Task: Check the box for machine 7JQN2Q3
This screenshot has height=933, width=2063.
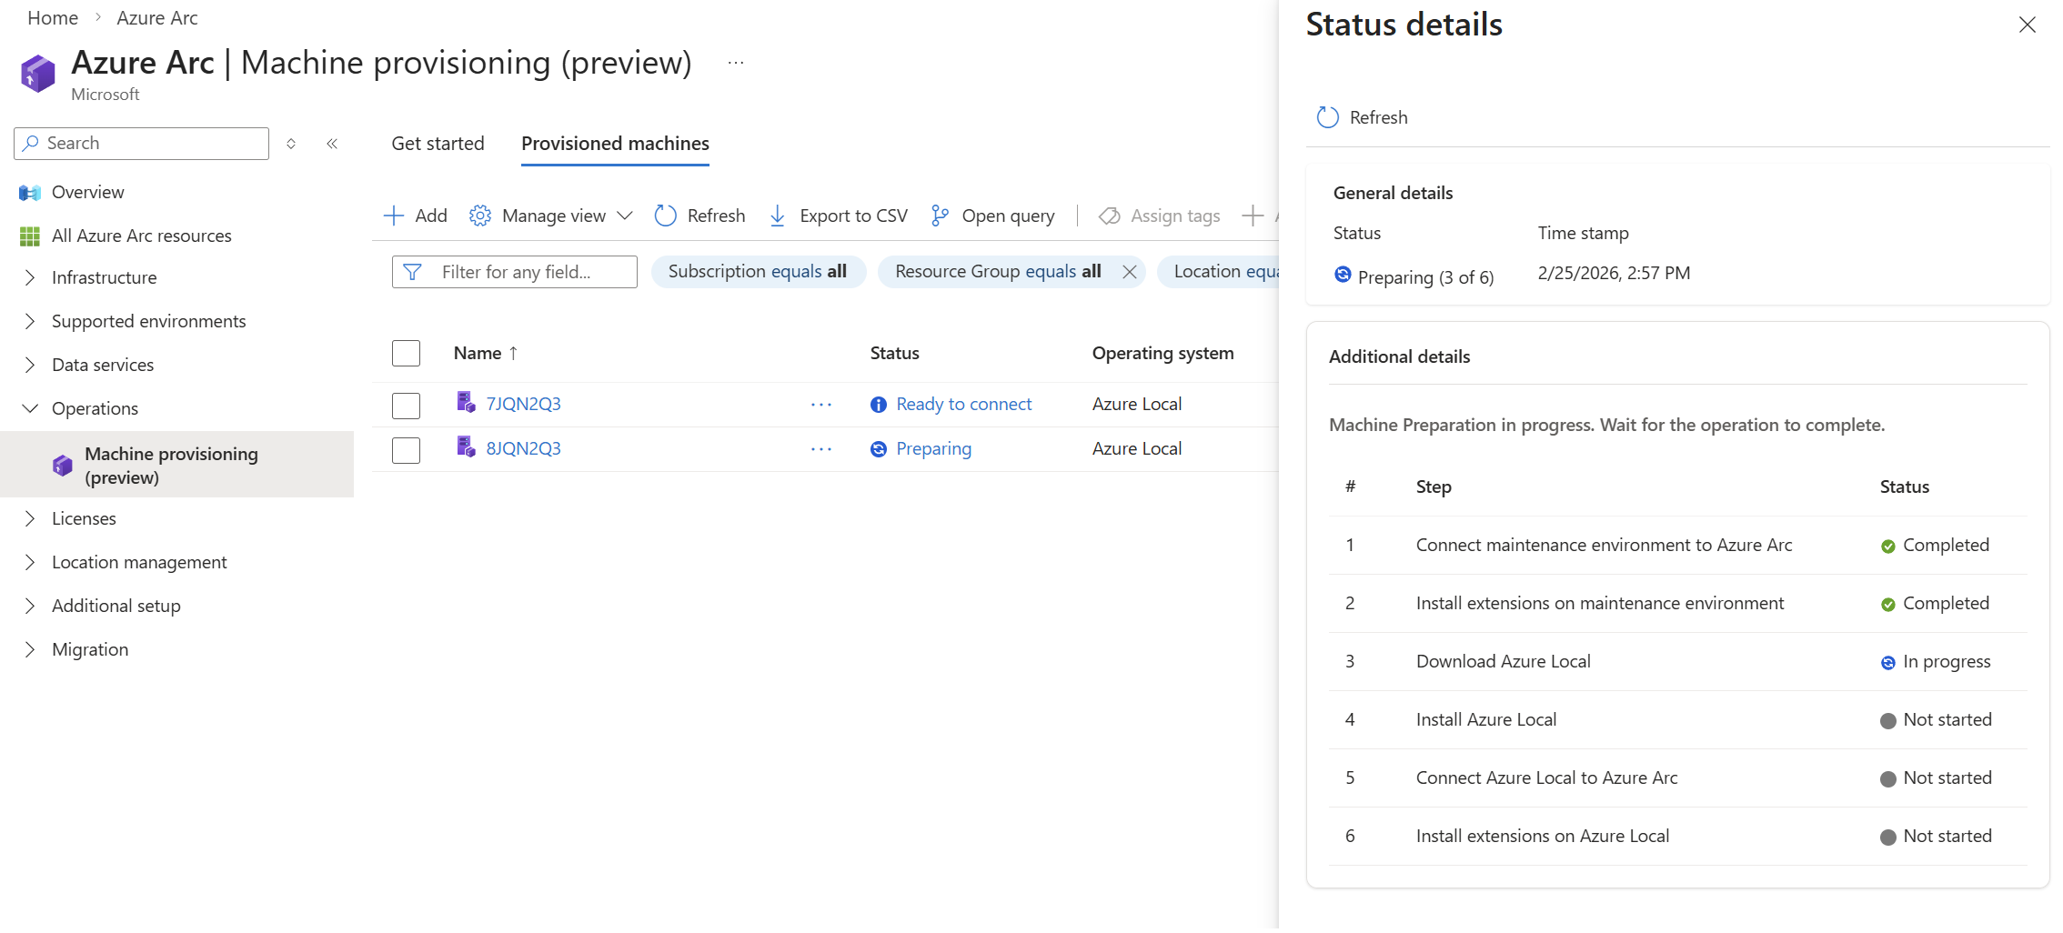Action: [x=406, y=406]
